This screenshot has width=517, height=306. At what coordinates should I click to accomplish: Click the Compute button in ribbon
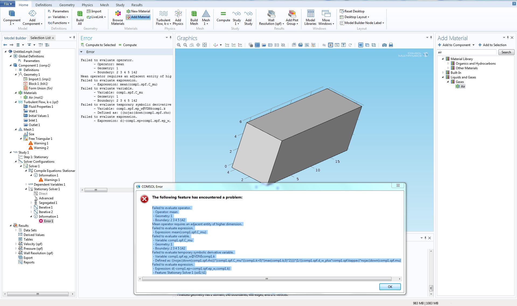(x=223, y=16)
